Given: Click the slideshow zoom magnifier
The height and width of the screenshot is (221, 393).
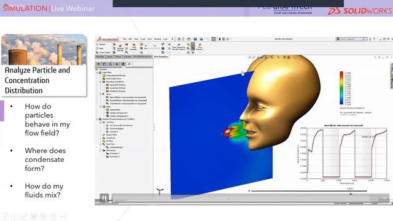Looking at the screenshot, I should click(x=43, y=217).
